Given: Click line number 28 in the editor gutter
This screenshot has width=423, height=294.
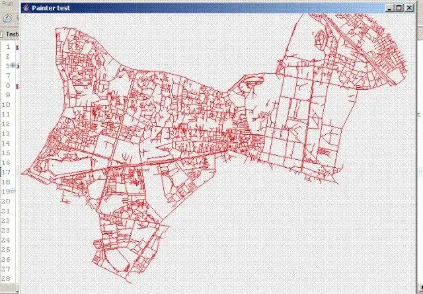Looking at the screenshot, I should pyautogui.click(x=6, y=278).
